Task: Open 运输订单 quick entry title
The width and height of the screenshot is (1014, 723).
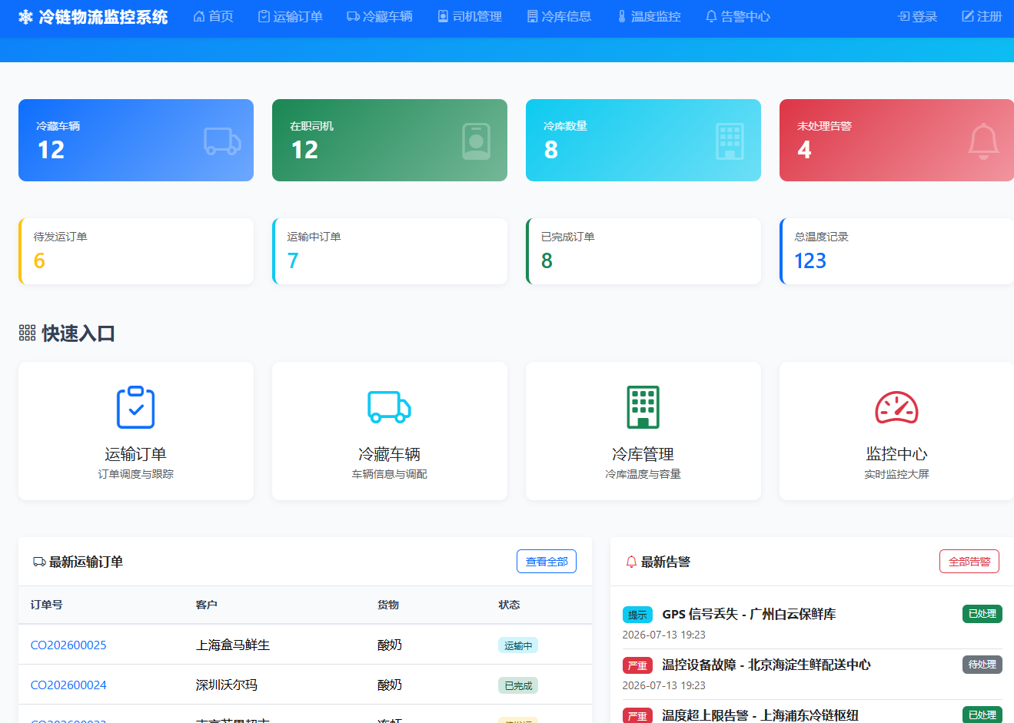Action: point(136,454)
